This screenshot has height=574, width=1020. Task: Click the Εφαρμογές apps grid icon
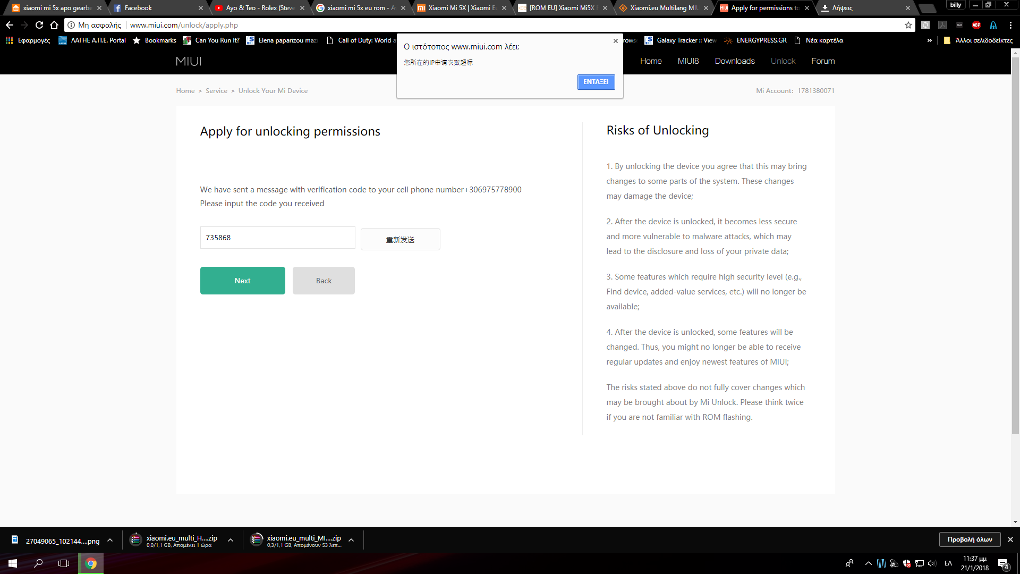tap(9, 40)
